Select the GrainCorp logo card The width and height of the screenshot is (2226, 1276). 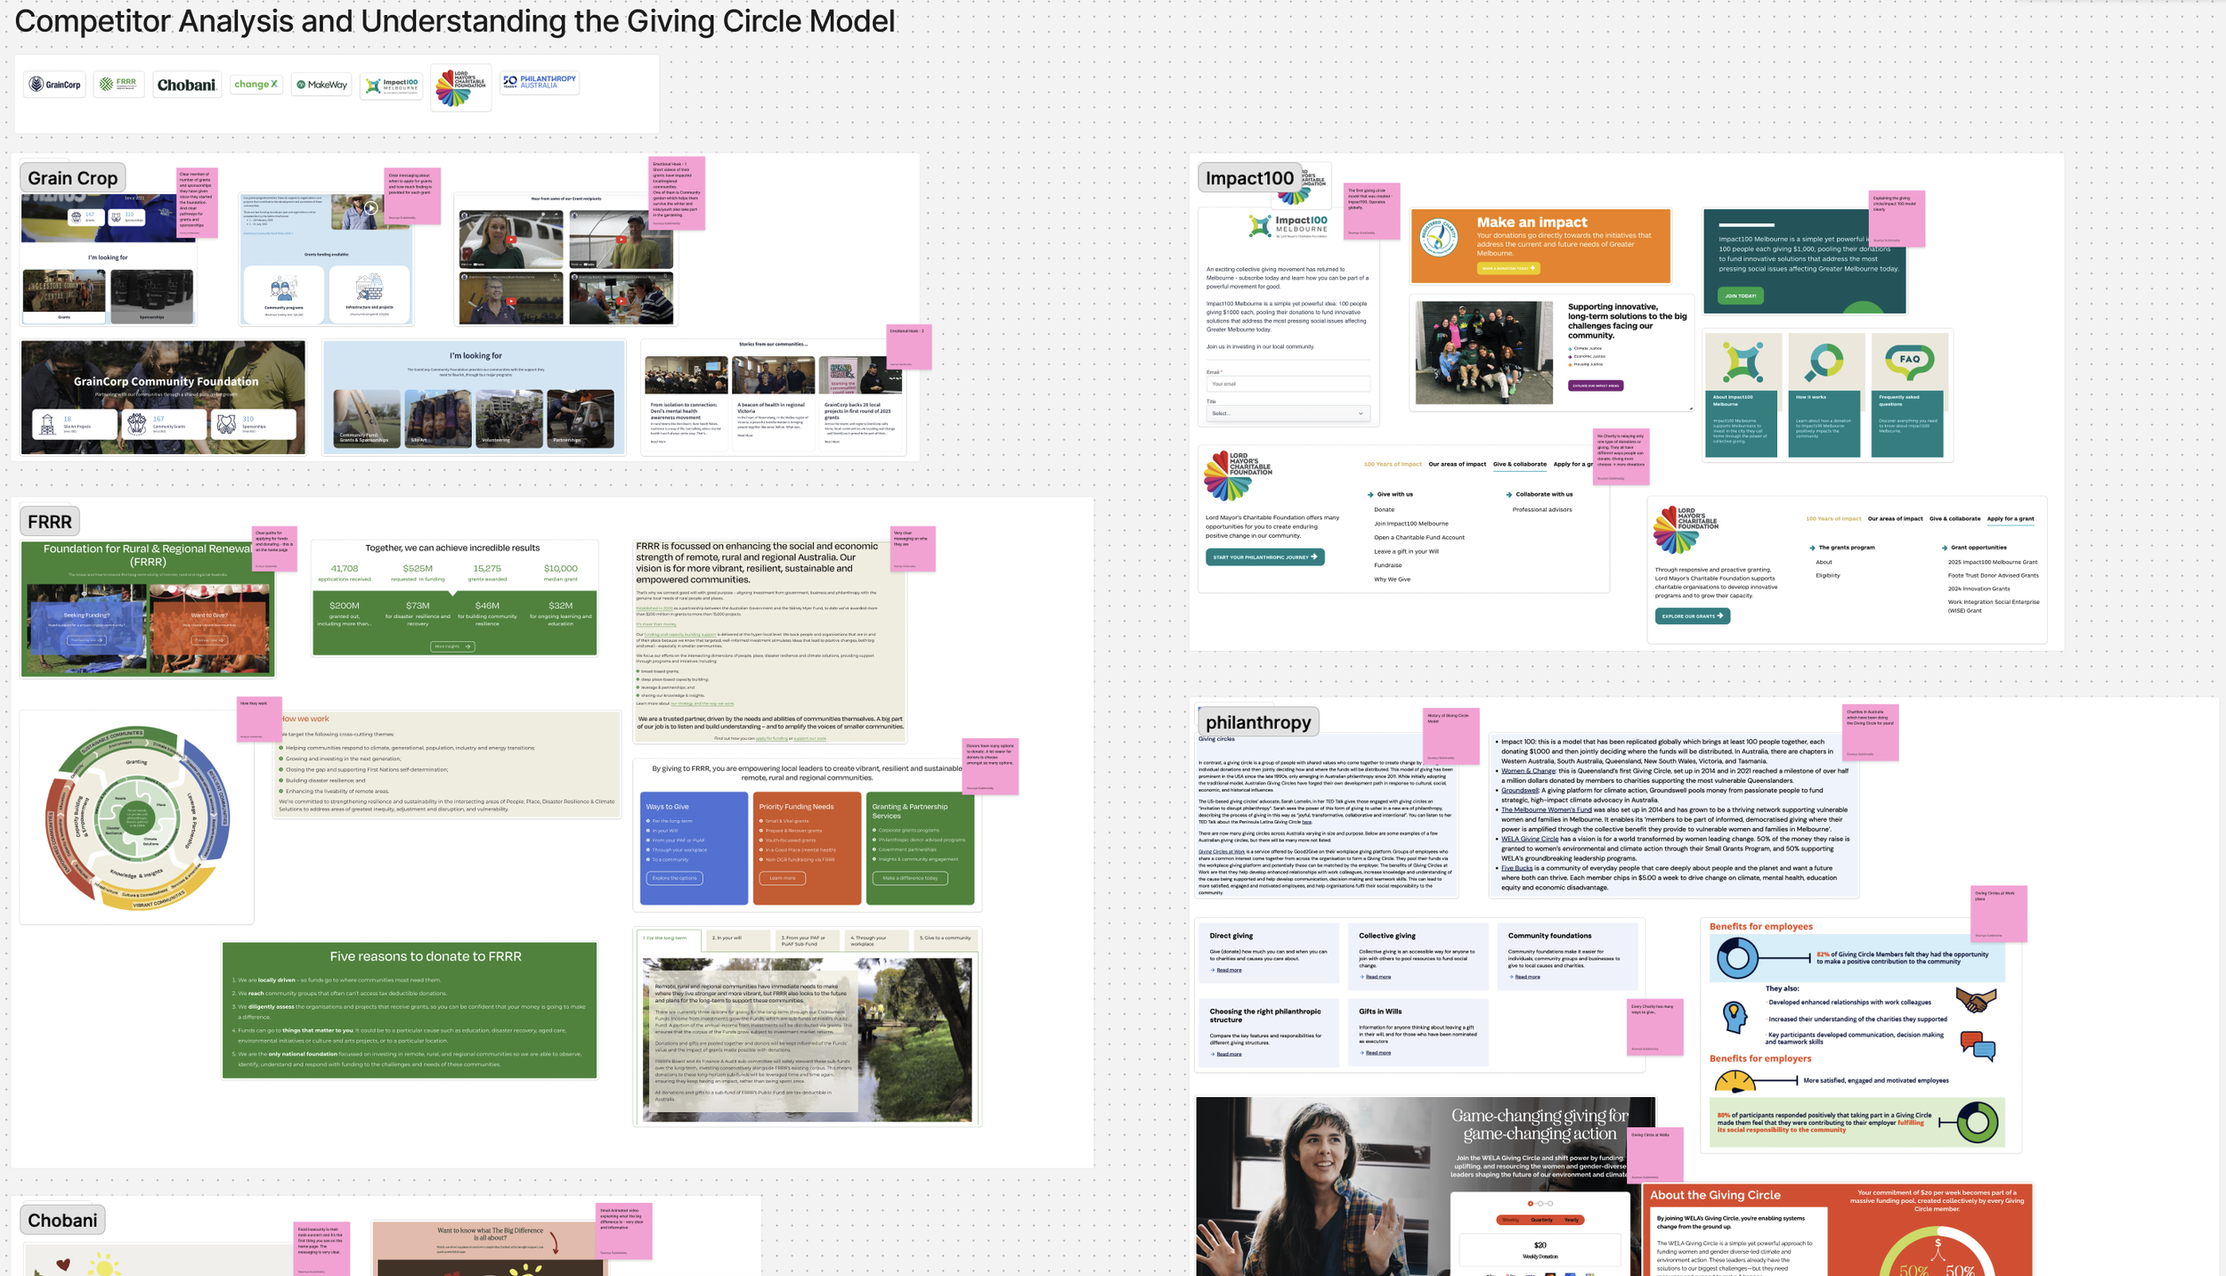55,85
